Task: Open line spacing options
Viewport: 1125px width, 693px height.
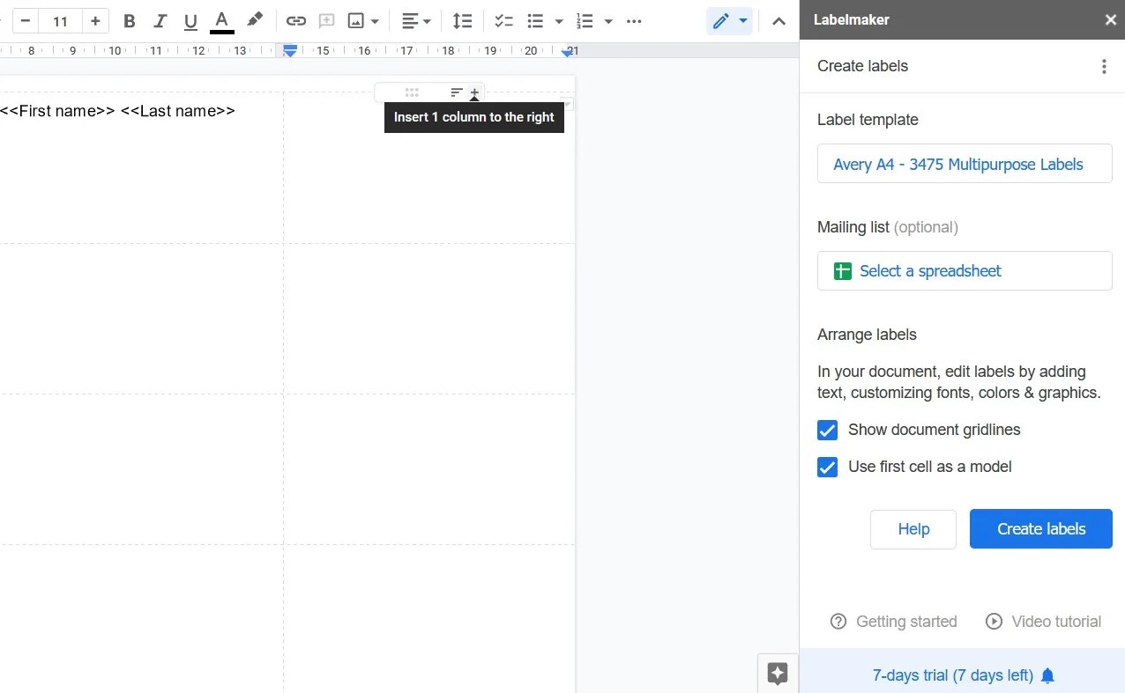Action: pyautogui.click(x=462, y=20)
